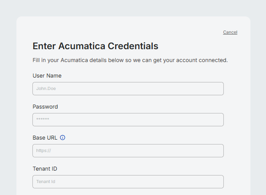Click the https:// placeholder text
This screenshot has width=266, height=195.
pyautogui.click(x=44, y=151)
